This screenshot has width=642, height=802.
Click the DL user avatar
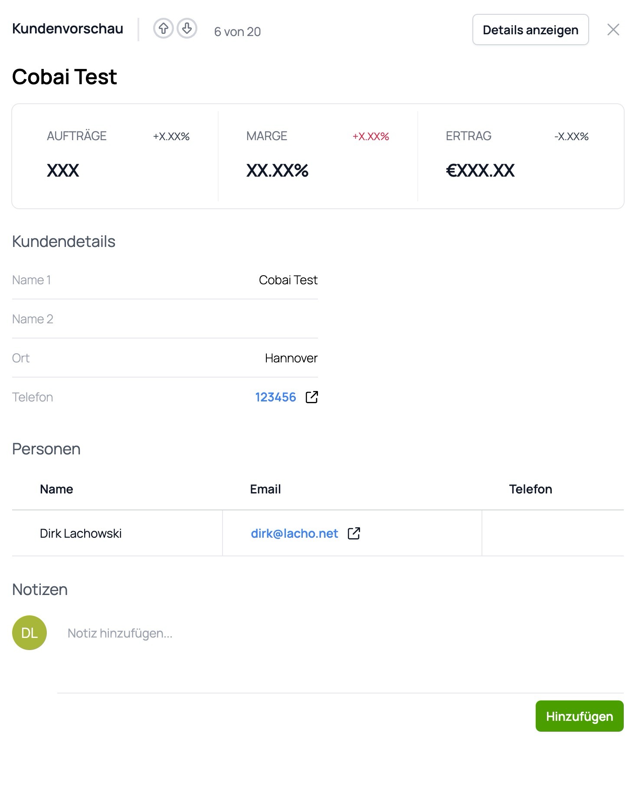(29, 633)
